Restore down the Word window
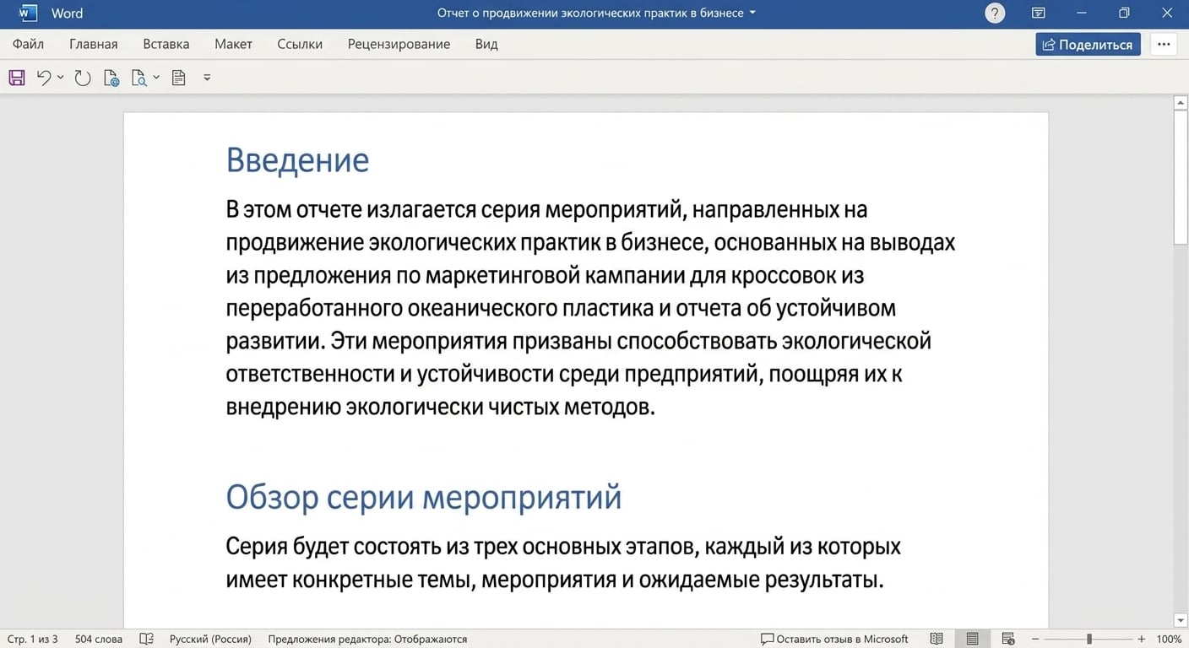Screen dimensions: 1189x648 pyautogui.click(x=1124, y=13)
